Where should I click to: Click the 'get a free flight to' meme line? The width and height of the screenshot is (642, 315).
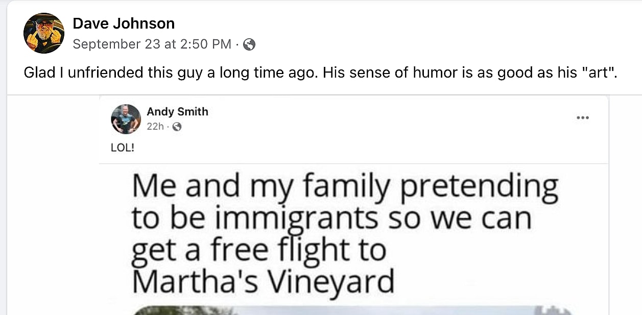coord(259,249)
